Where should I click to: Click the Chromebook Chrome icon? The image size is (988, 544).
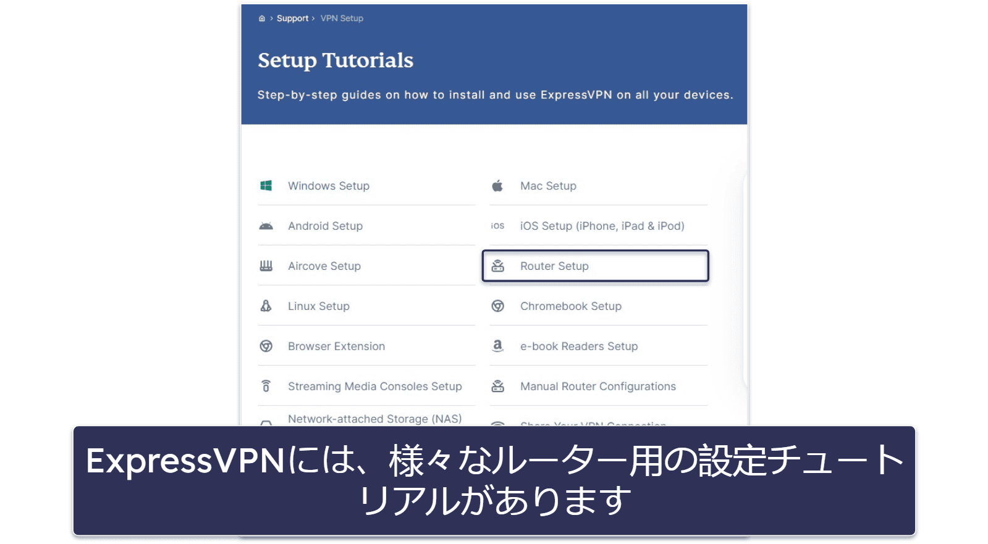pyautogui.click(x=497, y=306)
